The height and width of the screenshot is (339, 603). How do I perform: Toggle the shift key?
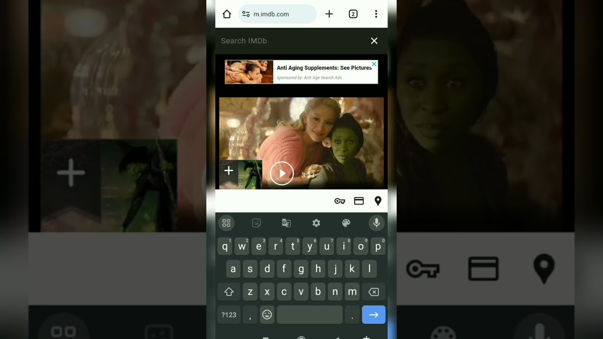(x=229, y=292)
